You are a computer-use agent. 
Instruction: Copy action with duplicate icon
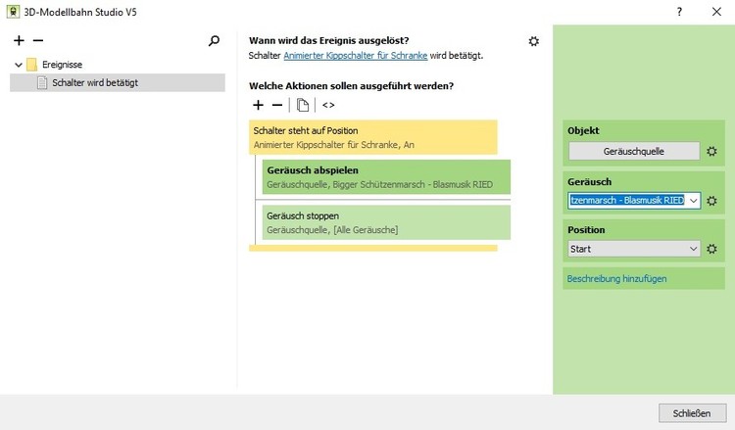303,105
